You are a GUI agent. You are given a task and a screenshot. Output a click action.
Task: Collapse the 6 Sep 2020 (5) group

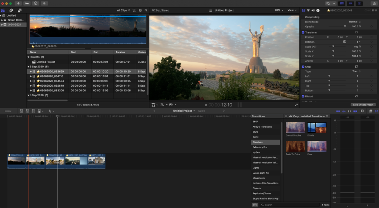tap(28, 67)
